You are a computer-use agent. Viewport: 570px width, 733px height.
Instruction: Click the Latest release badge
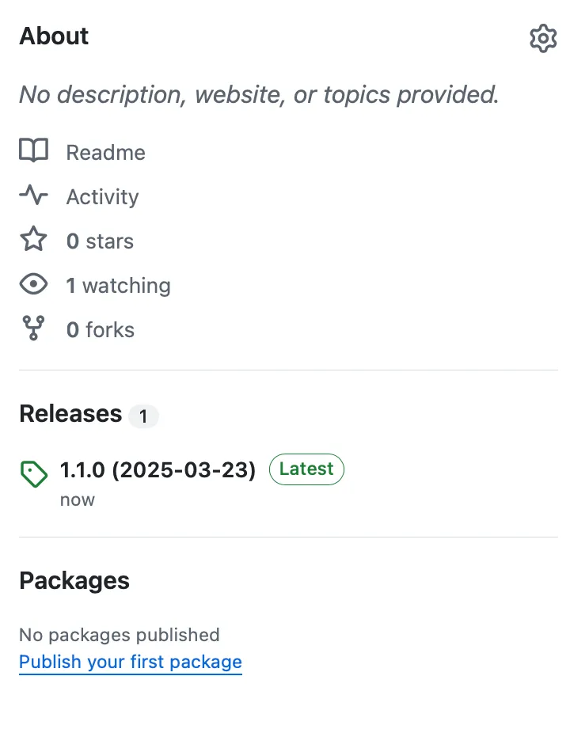306,469
